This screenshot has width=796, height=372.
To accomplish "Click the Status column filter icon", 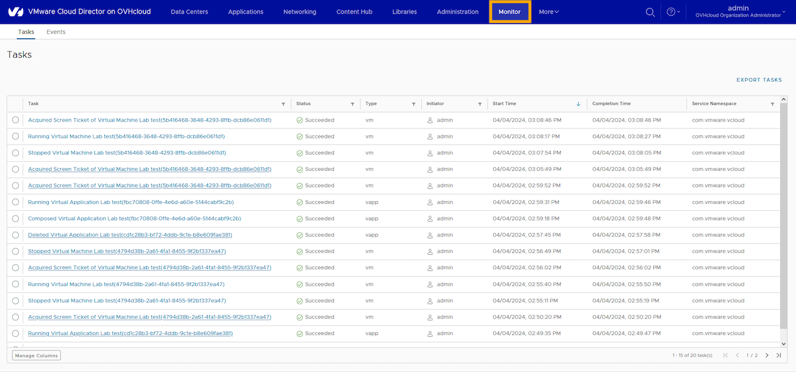I will point(353,104).
